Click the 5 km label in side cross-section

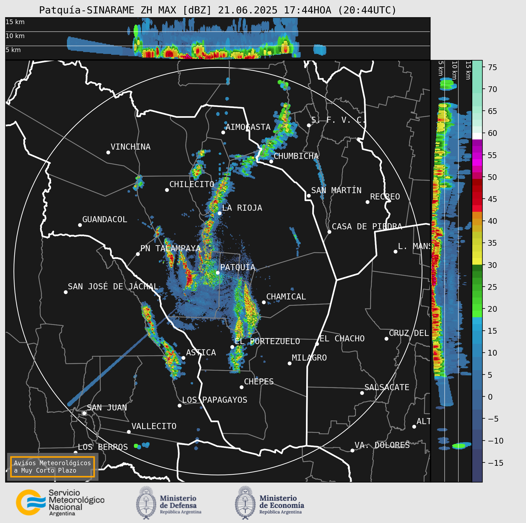coord(441,68)
